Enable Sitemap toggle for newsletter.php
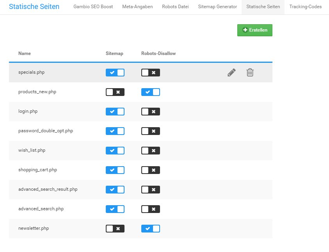This screenshot has height=252, width=329. coord(115,229)
